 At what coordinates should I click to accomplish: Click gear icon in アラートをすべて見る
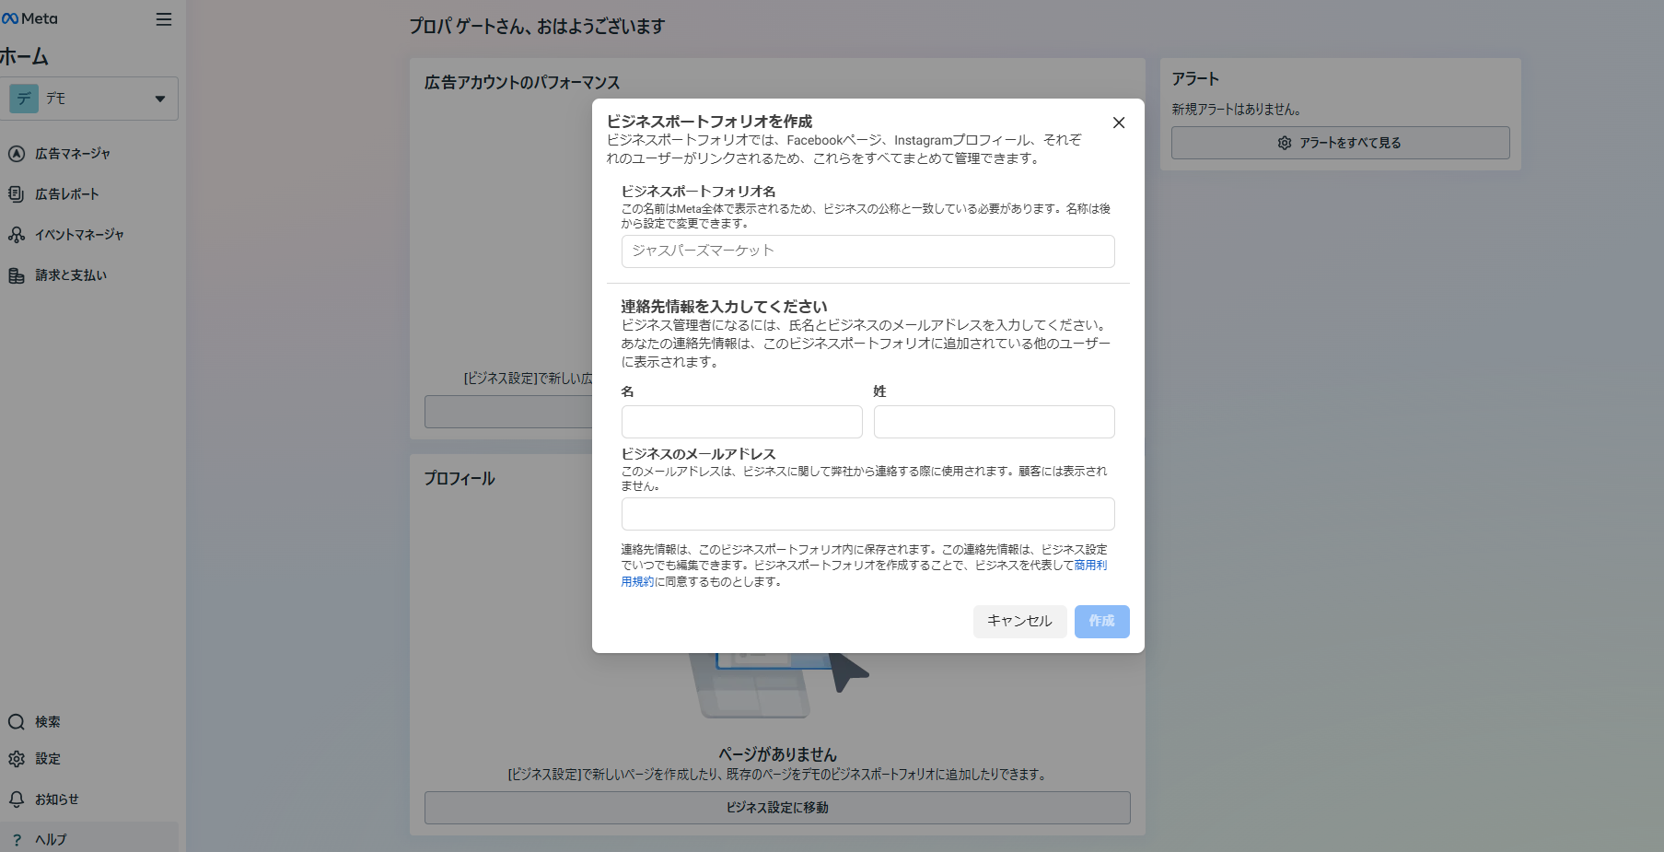pos(1285,143)
